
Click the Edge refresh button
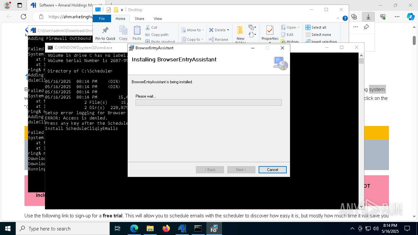[x=24, y=17]
